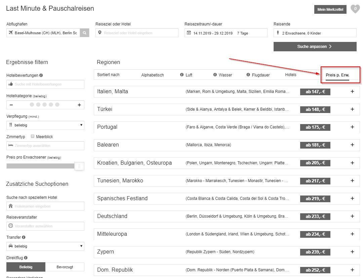
Task: Open Mein Merkzettel
Action: tap(330, 9)
